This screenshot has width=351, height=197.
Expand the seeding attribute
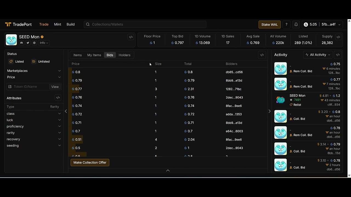[x=34, y=146]
